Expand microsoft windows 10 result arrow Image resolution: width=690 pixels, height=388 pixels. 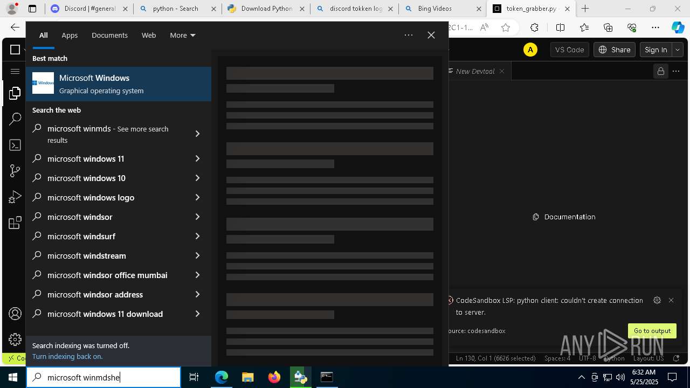[x=197, y=178]
